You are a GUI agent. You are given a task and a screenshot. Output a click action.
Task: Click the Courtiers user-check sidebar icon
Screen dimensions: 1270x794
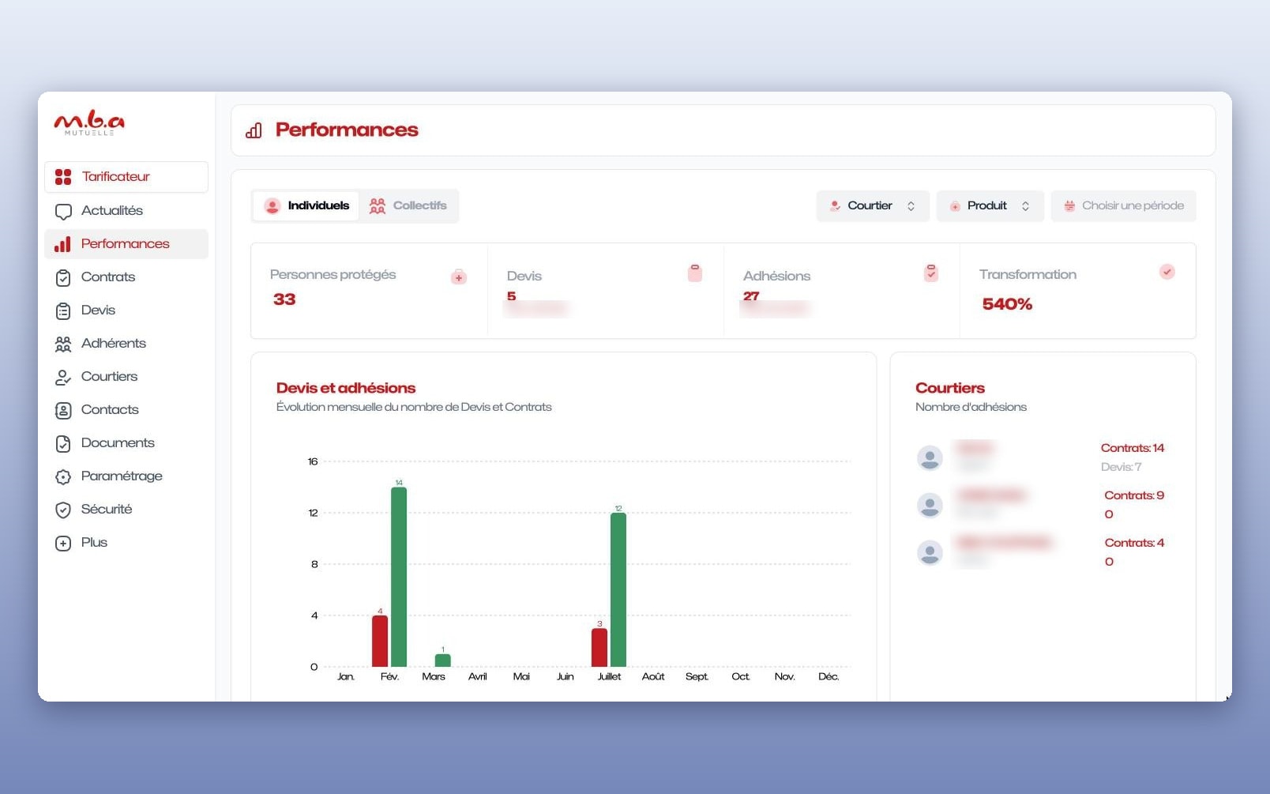coord(63,378)
